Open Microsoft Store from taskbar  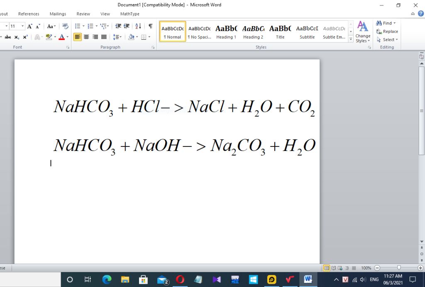143,280
